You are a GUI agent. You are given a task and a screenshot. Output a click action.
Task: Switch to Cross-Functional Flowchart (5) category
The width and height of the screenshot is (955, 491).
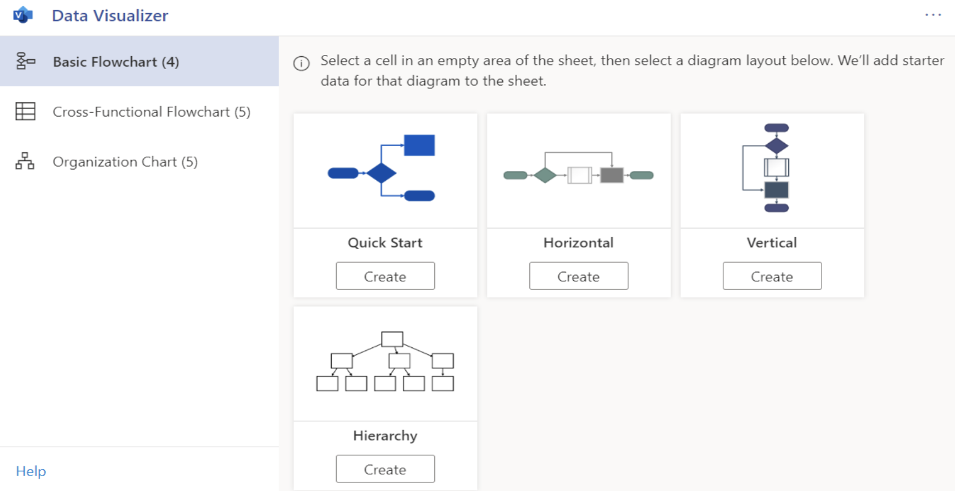tap(151, 112)
